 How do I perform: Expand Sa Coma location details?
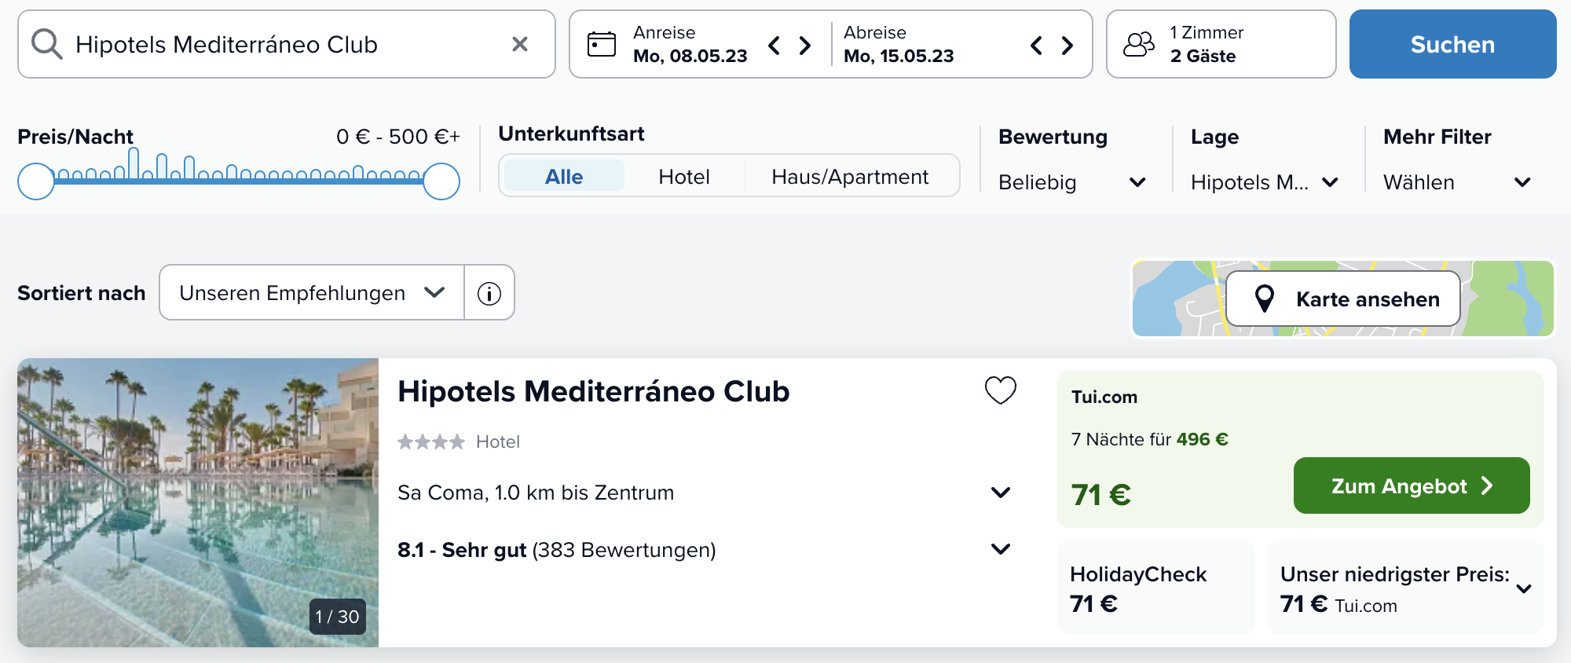click(x=1001, y=493)
